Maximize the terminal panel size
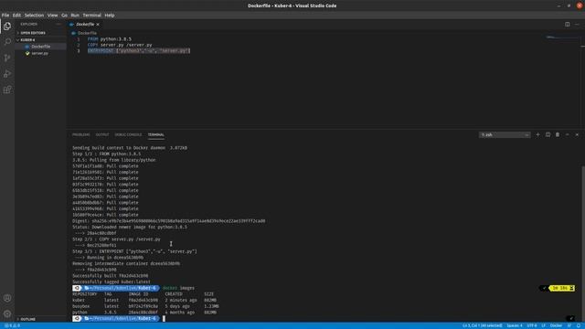Screen dimensions: 585x329 tap(567, 134)
